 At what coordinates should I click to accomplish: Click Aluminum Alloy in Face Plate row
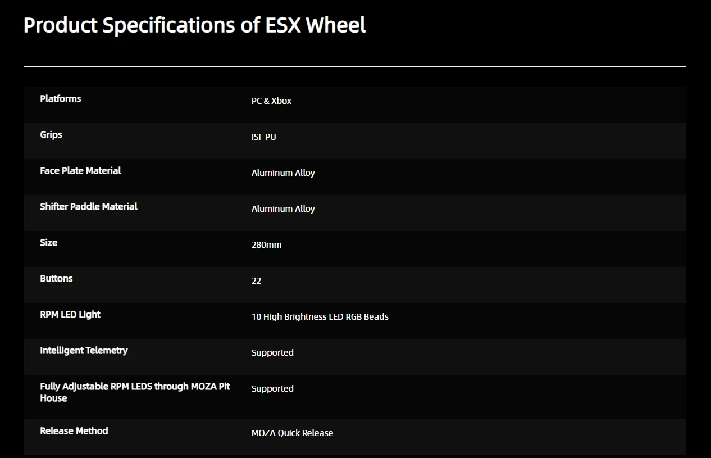(283, 173)
